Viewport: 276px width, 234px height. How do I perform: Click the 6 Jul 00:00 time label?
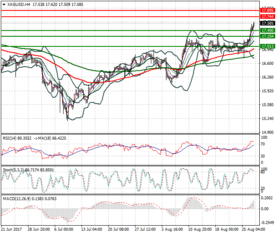pos(64,229)
